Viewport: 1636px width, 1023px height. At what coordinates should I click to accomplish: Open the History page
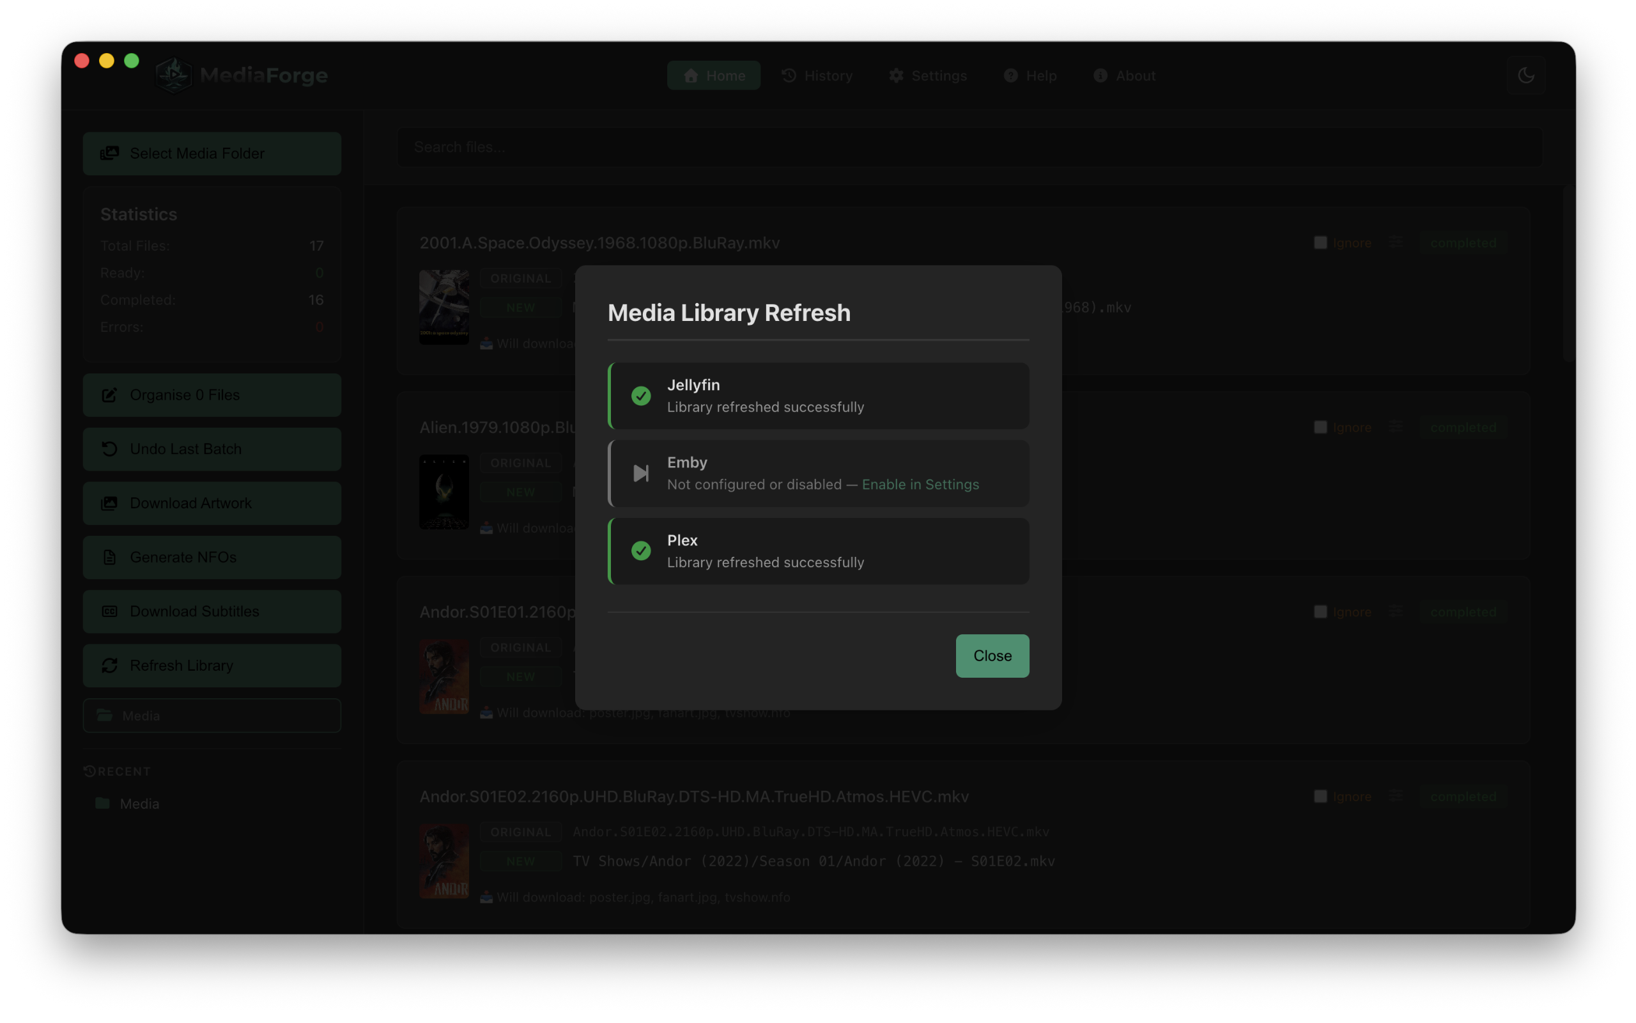(x=817, y=75)
